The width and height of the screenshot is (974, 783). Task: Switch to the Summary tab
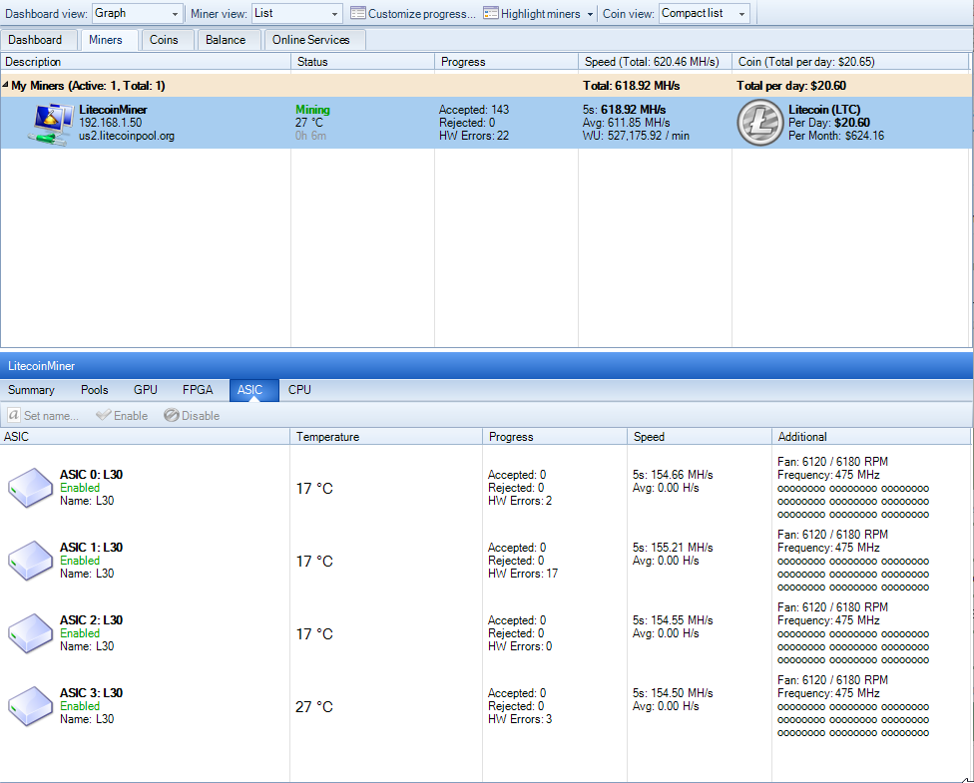point(31,390)
